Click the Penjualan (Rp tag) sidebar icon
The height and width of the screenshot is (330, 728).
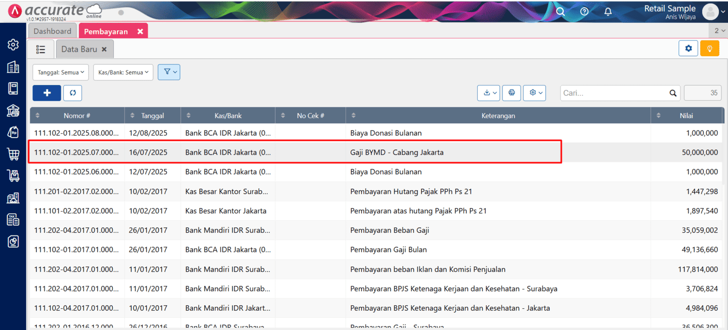(x=13, y=132)
